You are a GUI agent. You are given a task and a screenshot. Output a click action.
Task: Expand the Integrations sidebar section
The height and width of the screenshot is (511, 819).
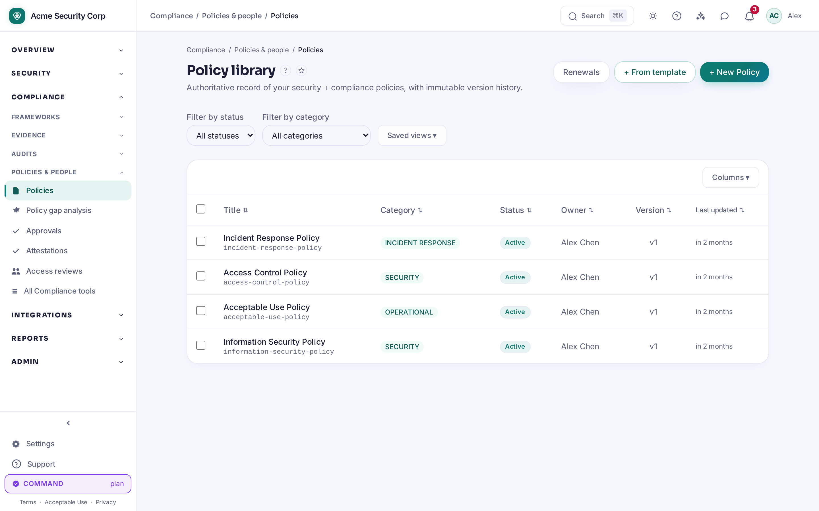[x=68, y=315]
